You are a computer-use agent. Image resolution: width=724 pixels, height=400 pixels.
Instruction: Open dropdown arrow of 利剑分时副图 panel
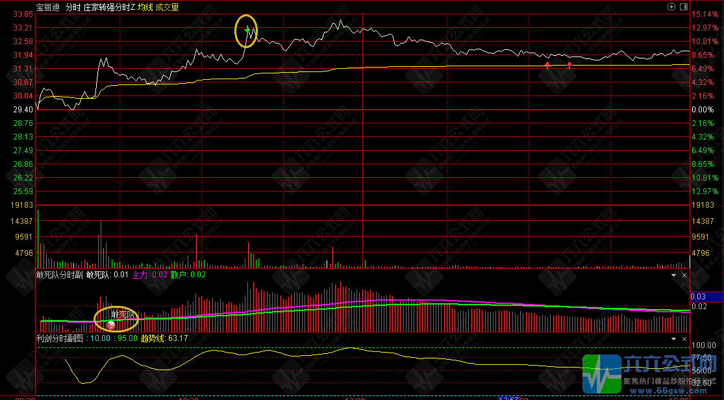(673, 338)
